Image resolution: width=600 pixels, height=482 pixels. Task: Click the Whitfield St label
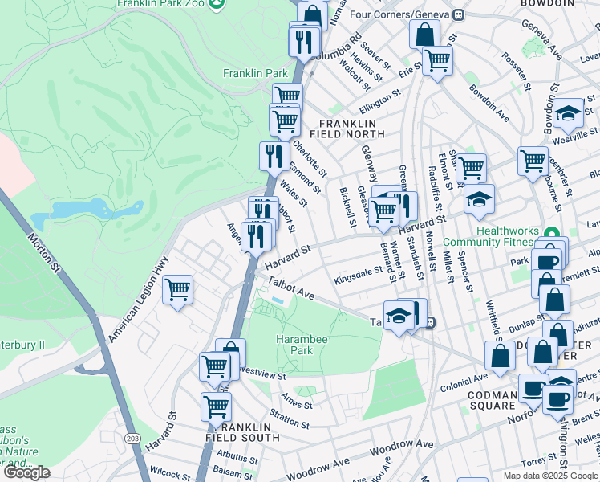[494, 320]
